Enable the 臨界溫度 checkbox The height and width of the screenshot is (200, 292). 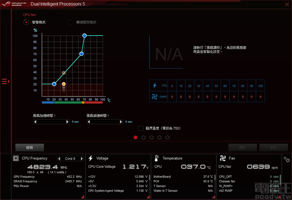click(x=141, y=128)
